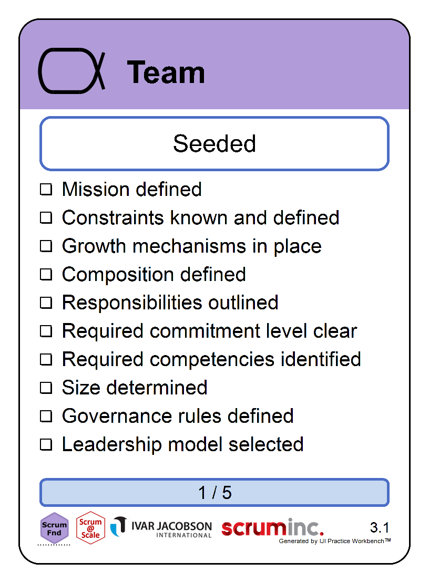Click Generated by IJI Practice Workbench text

(334, 541)
